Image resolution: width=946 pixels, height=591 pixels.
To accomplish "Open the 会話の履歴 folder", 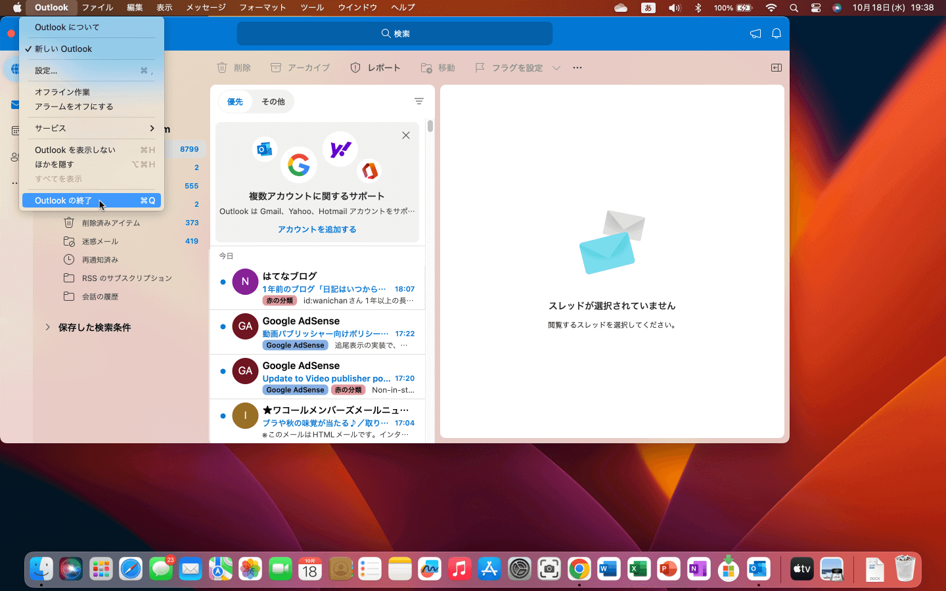I will pos(100,296).
